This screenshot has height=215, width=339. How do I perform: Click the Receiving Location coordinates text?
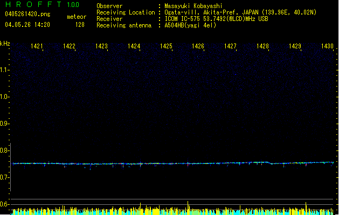click(x=240, y=12)
